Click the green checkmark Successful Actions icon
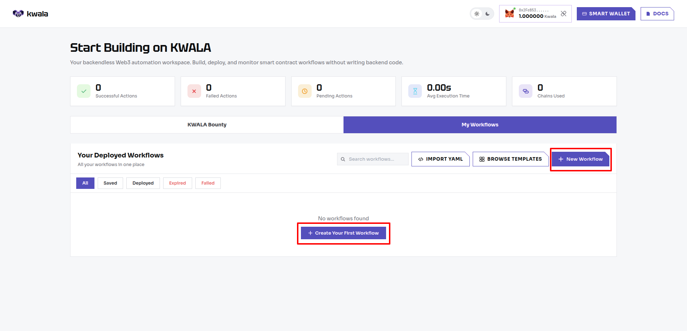The image size is (687, 331). (x=84, y=91)
